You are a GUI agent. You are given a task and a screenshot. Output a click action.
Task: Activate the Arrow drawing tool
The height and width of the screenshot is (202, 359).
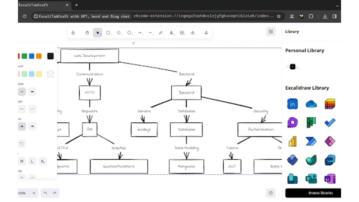[140, 33]
